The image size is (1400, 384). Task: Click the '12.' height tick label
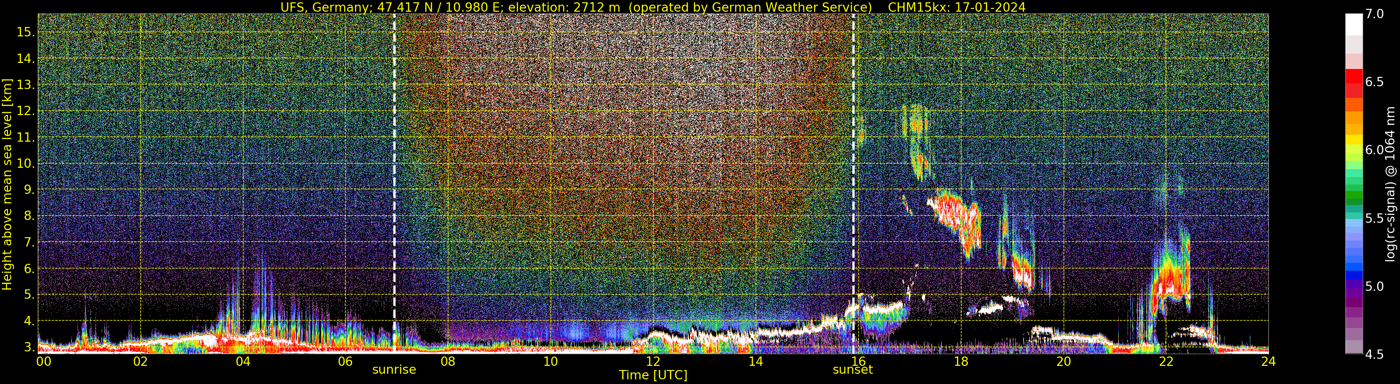click(x=26, y=111)
